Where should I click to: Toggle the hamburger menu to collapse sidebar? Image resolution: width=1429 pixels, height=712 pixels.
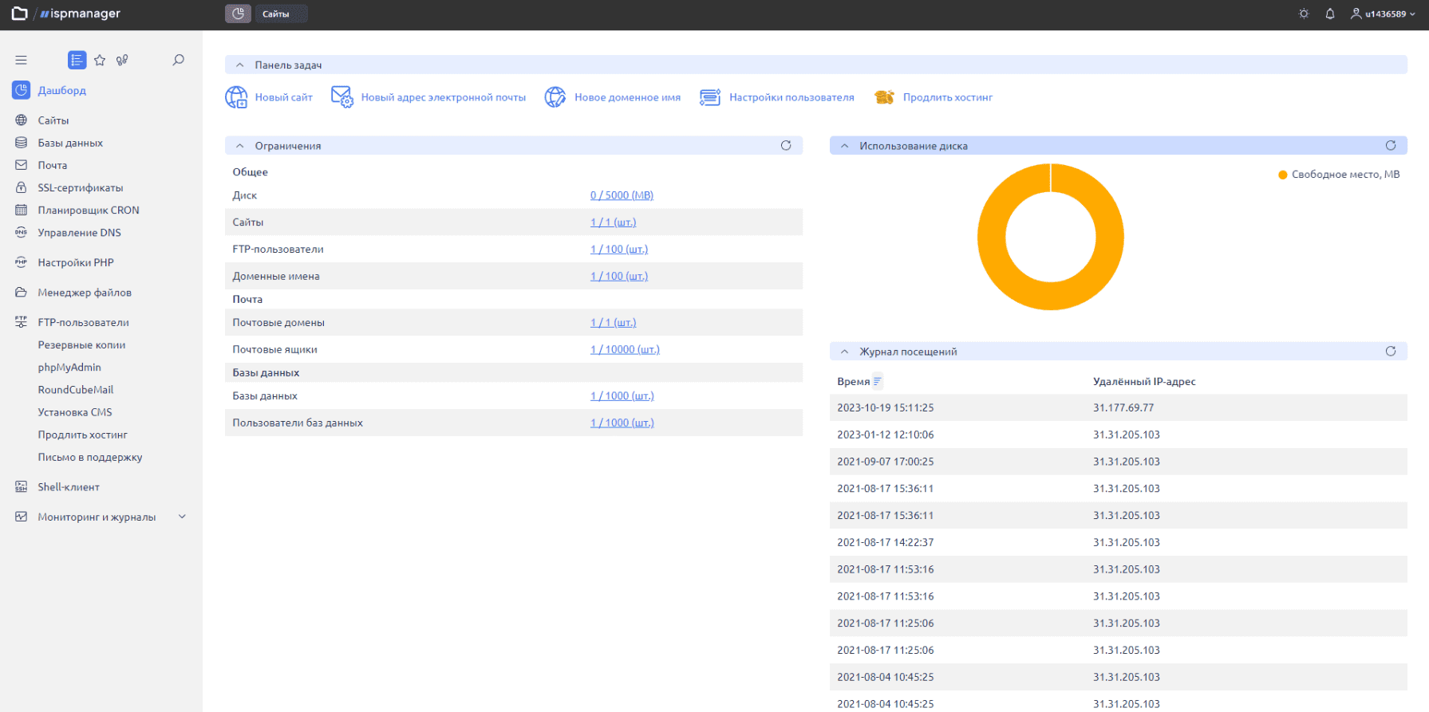22,60
